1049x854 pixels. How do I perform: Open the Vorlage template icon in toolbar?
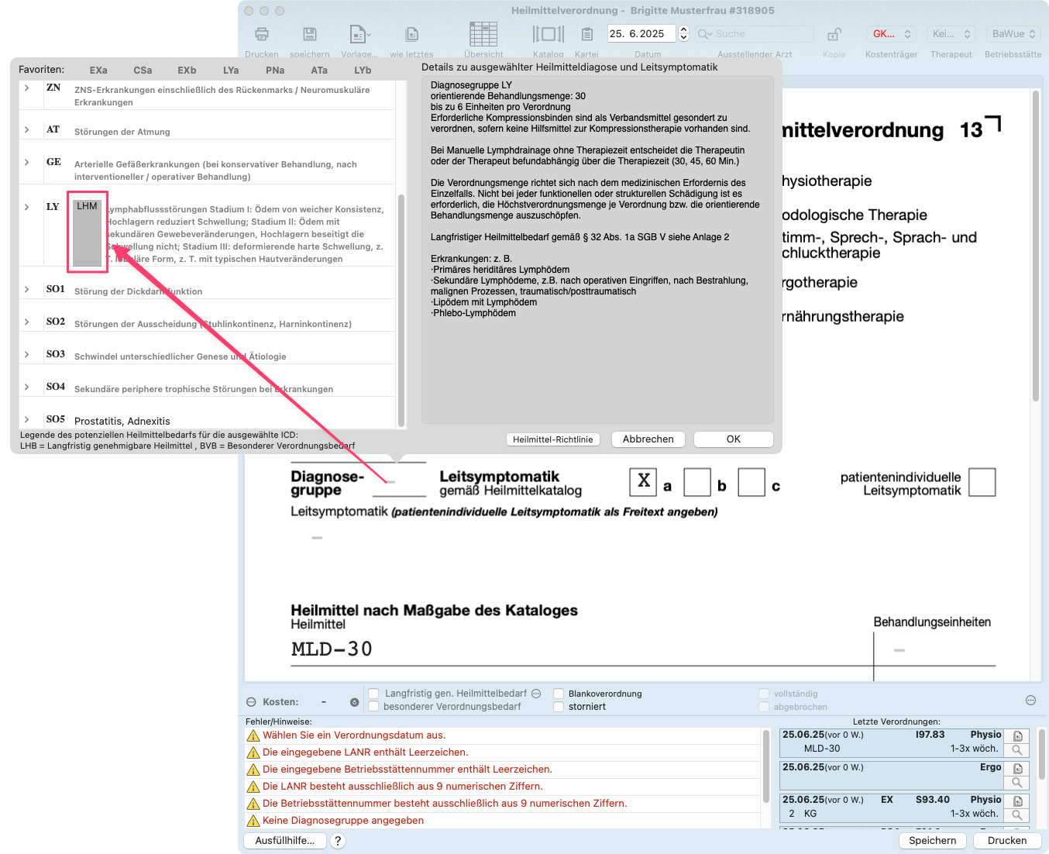(x=359, y=34)
